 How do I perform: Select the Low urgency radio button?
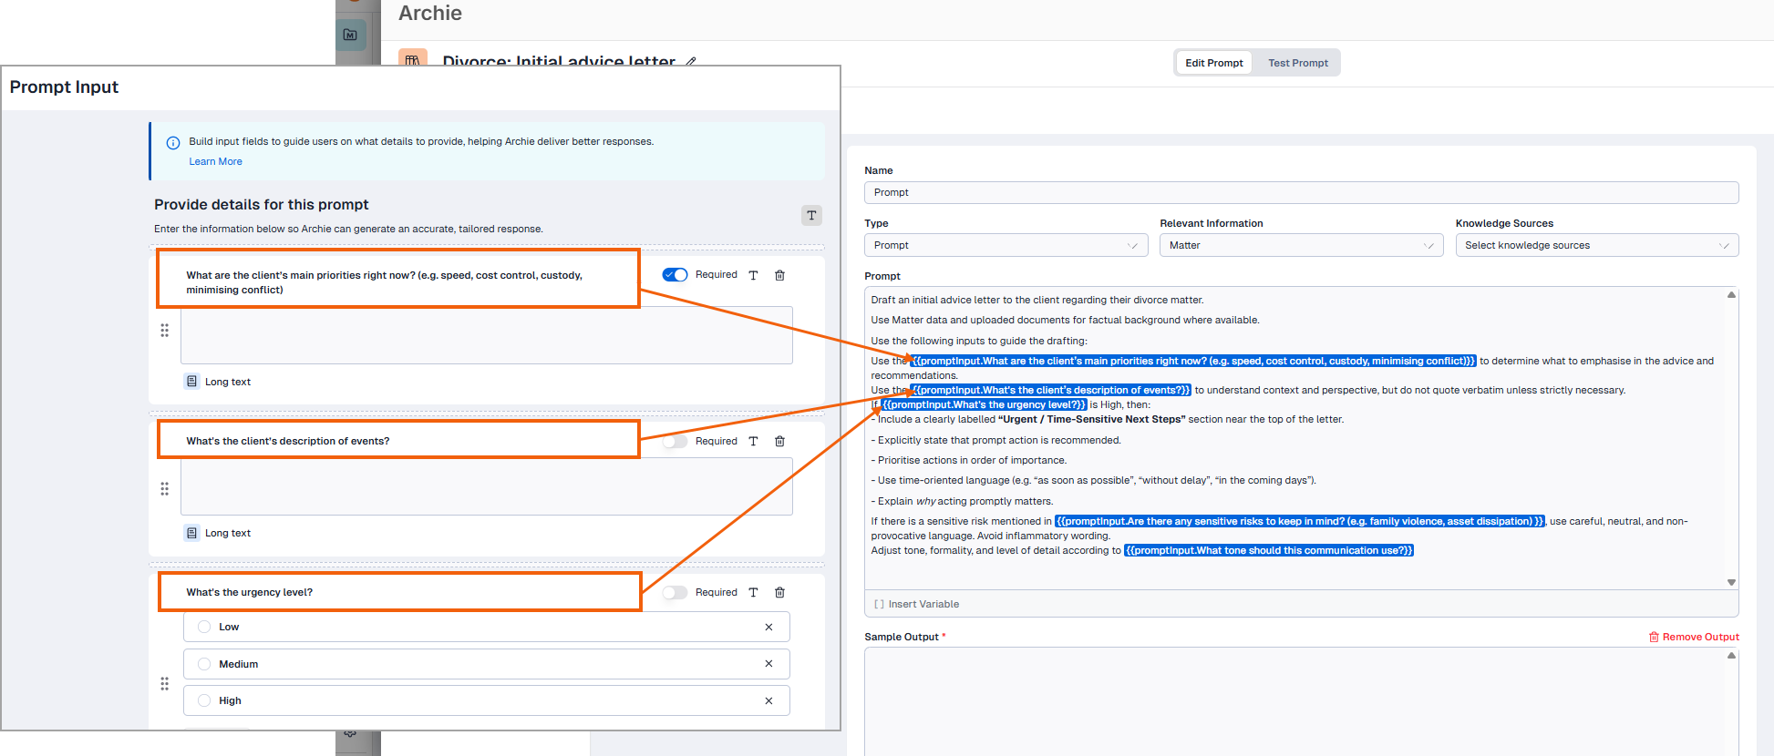(204, 627)
